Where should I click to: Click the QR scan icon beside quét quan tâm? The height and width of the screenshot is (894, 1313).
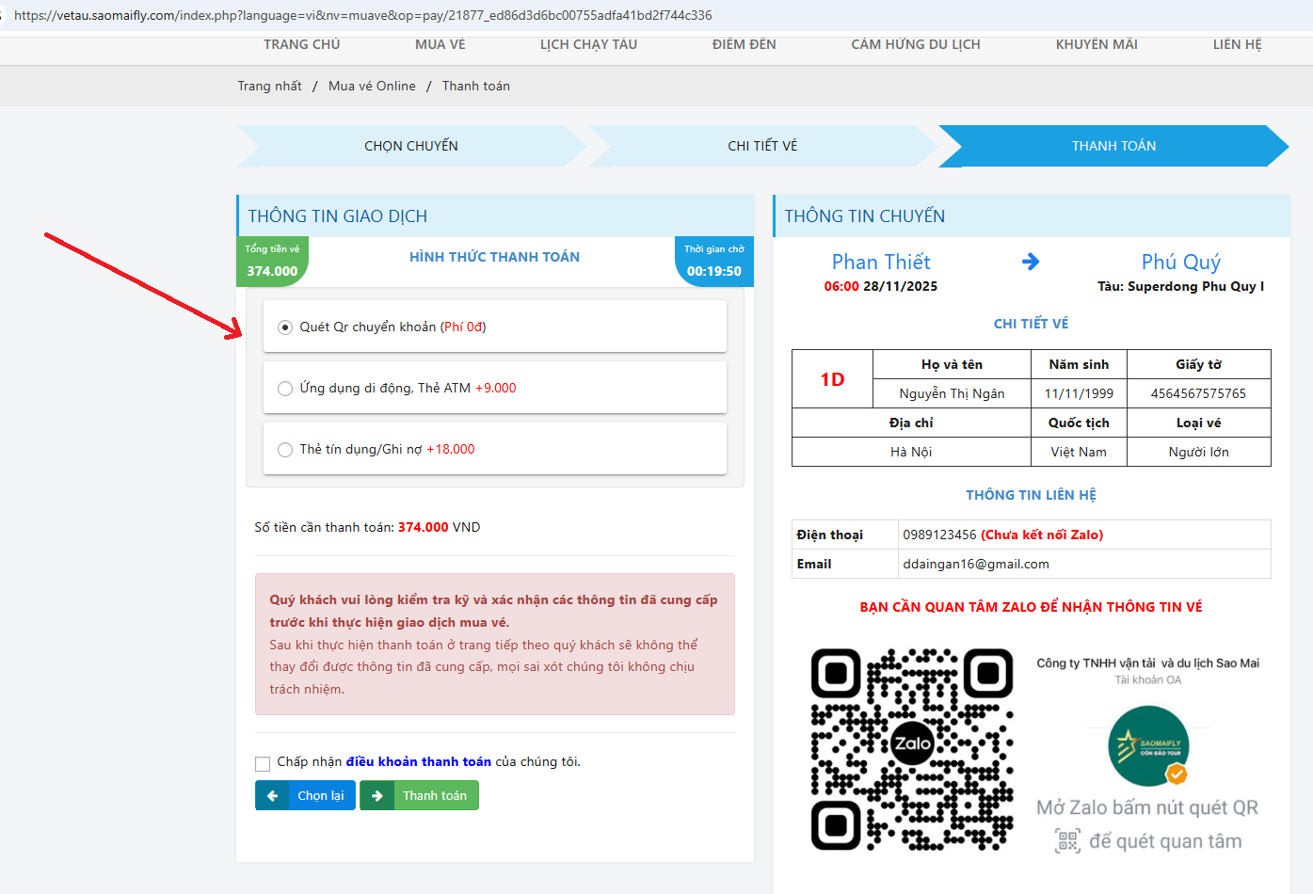point(1067,841)
